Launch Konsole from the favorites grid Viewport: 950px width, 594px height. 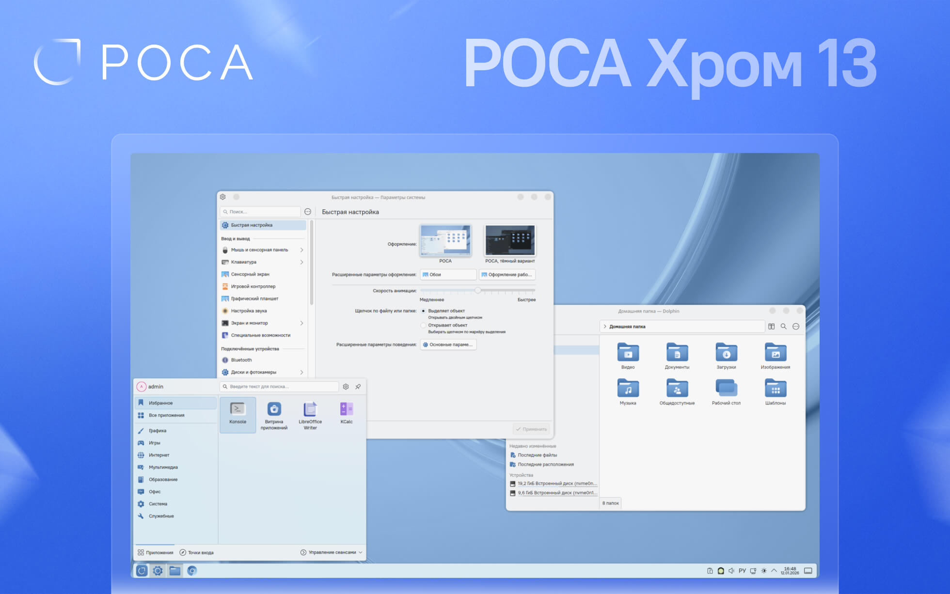pos(237,414)
